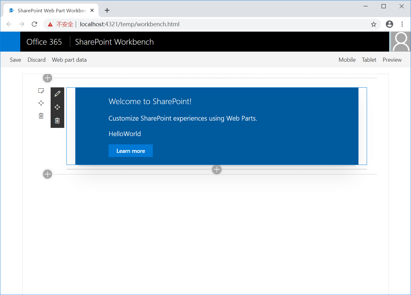Reload the workbench page
Image resolution: width=411 pixels, height=295 pixels.
click(34, 24)
